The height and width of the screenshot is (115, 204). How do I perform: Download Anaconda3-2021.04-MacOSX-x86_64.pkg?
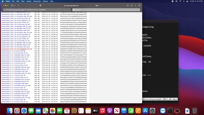click(x=17, y=27)
